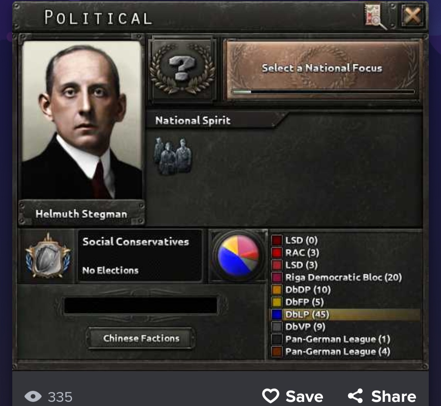Click the election map icon in header

375,16
